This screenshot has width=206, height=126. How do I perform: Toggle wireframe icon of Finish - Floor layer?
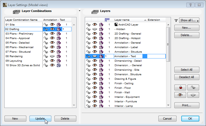[x=101, y=88]
